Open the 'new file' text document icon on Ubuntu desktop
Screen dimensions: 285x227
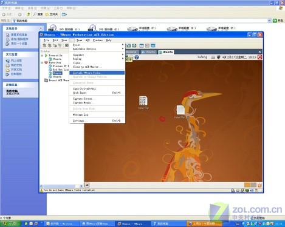pyautogui.click(x=143, y=102)
